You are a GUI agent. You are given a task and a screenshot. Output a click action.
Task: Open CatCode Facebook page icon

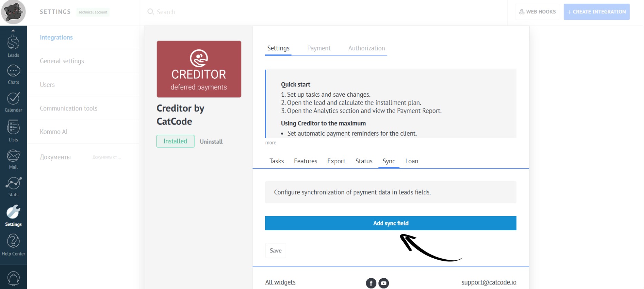[x=371, y=283]
